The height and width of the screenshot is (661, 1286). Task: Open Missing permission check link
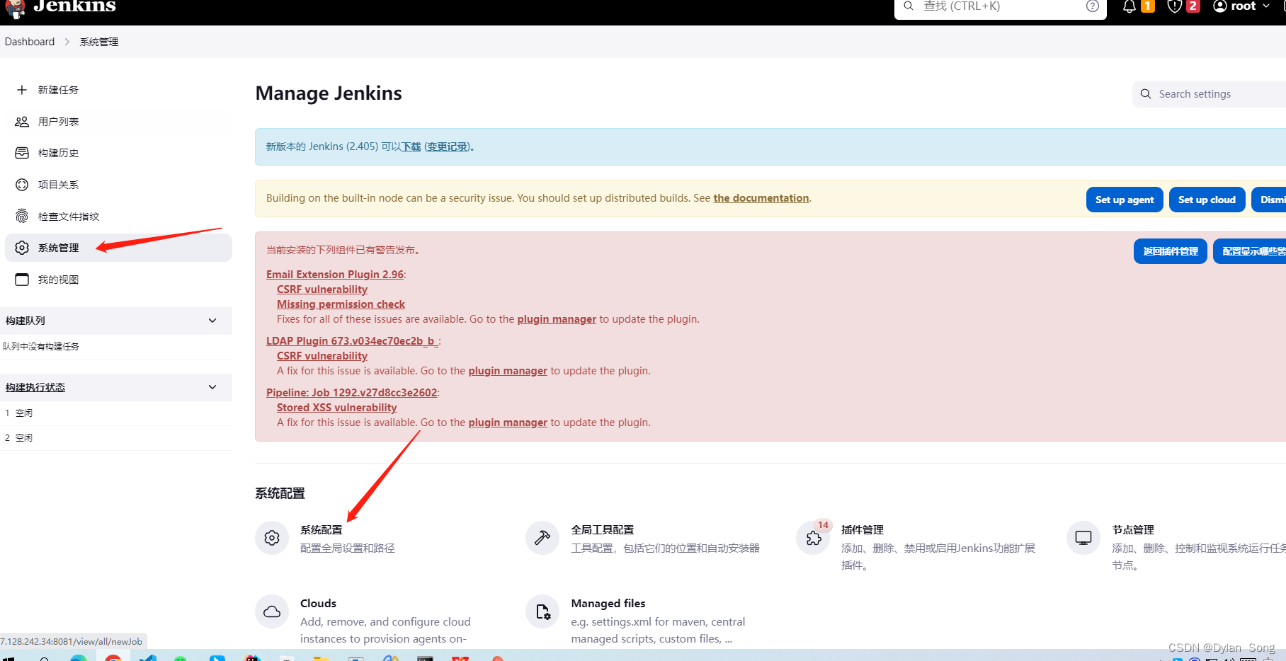coord(341,304)
